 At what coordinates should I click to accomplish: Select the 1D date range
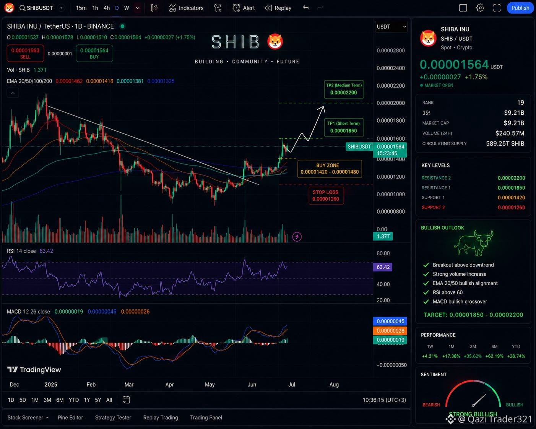(x=11, y=400)
